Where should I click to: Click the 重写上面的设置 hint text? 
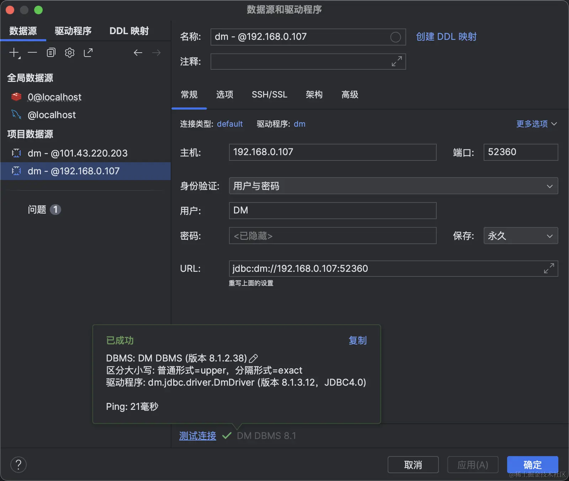point(251,283)
